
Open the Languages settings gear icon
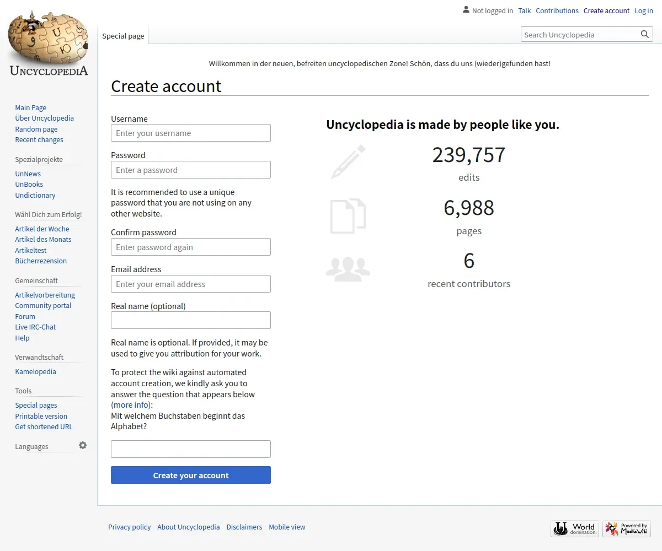83,445
